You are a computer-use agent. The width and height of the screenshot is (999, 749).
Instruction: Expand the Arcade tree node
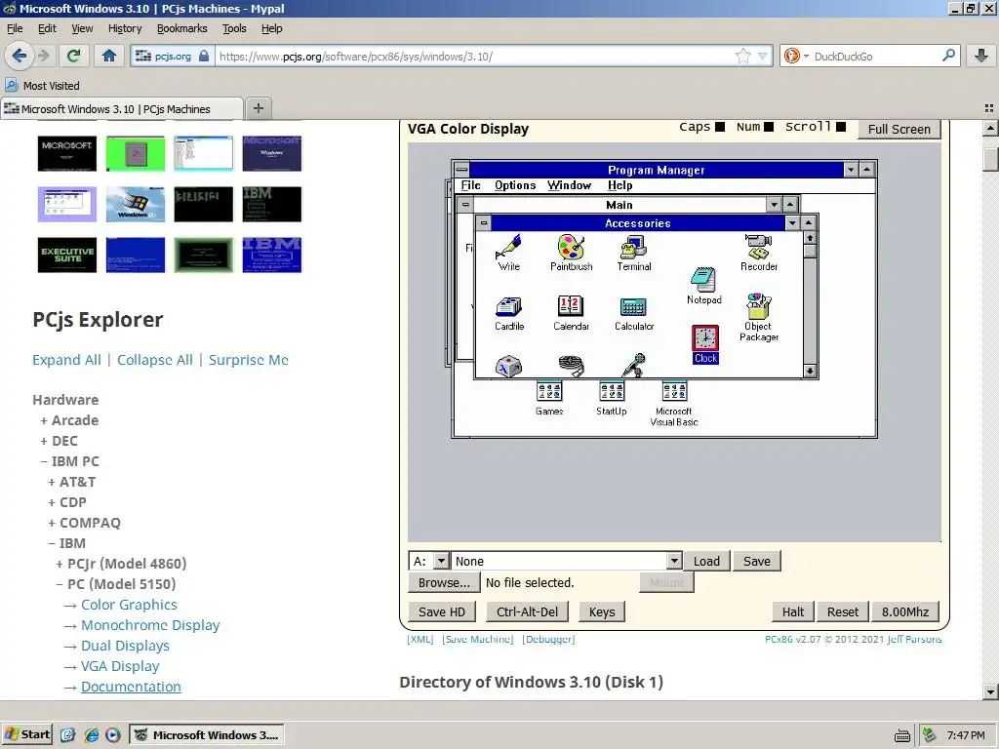point(44,420)
